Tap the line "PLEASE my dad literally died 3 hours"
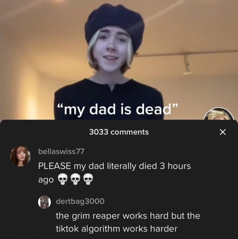The width and height of the screenshot is (238, 239). [x=114, y=166]
